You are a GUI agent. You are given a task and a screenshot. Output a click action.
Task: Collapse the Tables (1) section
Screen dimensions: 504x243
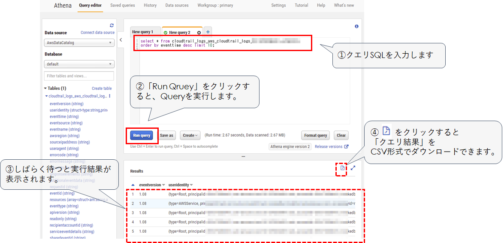tap(46, 88)
